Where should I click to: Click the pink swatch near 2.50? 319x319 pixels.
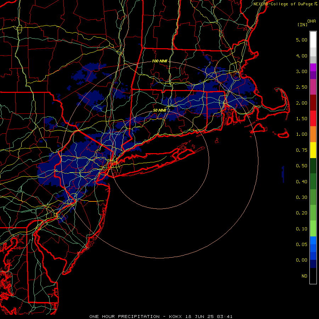pyautogui.click(x=313, y=87)
